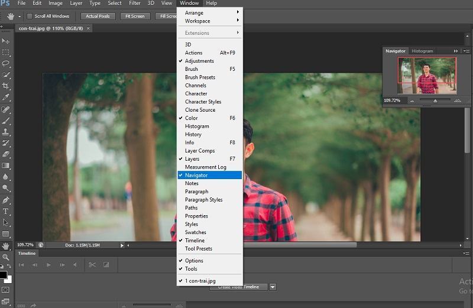Click the black foreground color swatch
The height and width of the screenshot is (308, 473).
click(x=3, y=275)
